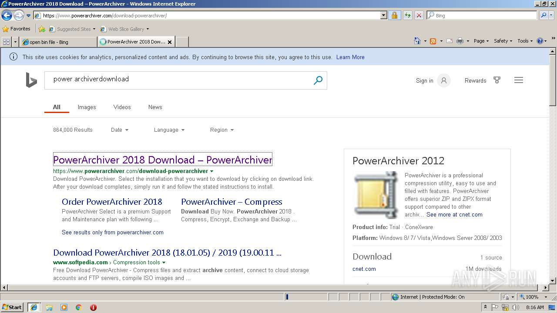This screenshot has width=557, height=313.
Task: Open 'PowerArchiver – Compress' link
Action: pyautogui.click(x=232, y=202)
